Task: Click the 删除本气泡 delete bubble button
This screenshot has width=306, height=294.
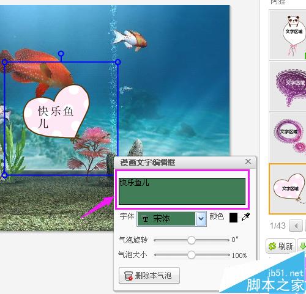Action: point(149,276)
